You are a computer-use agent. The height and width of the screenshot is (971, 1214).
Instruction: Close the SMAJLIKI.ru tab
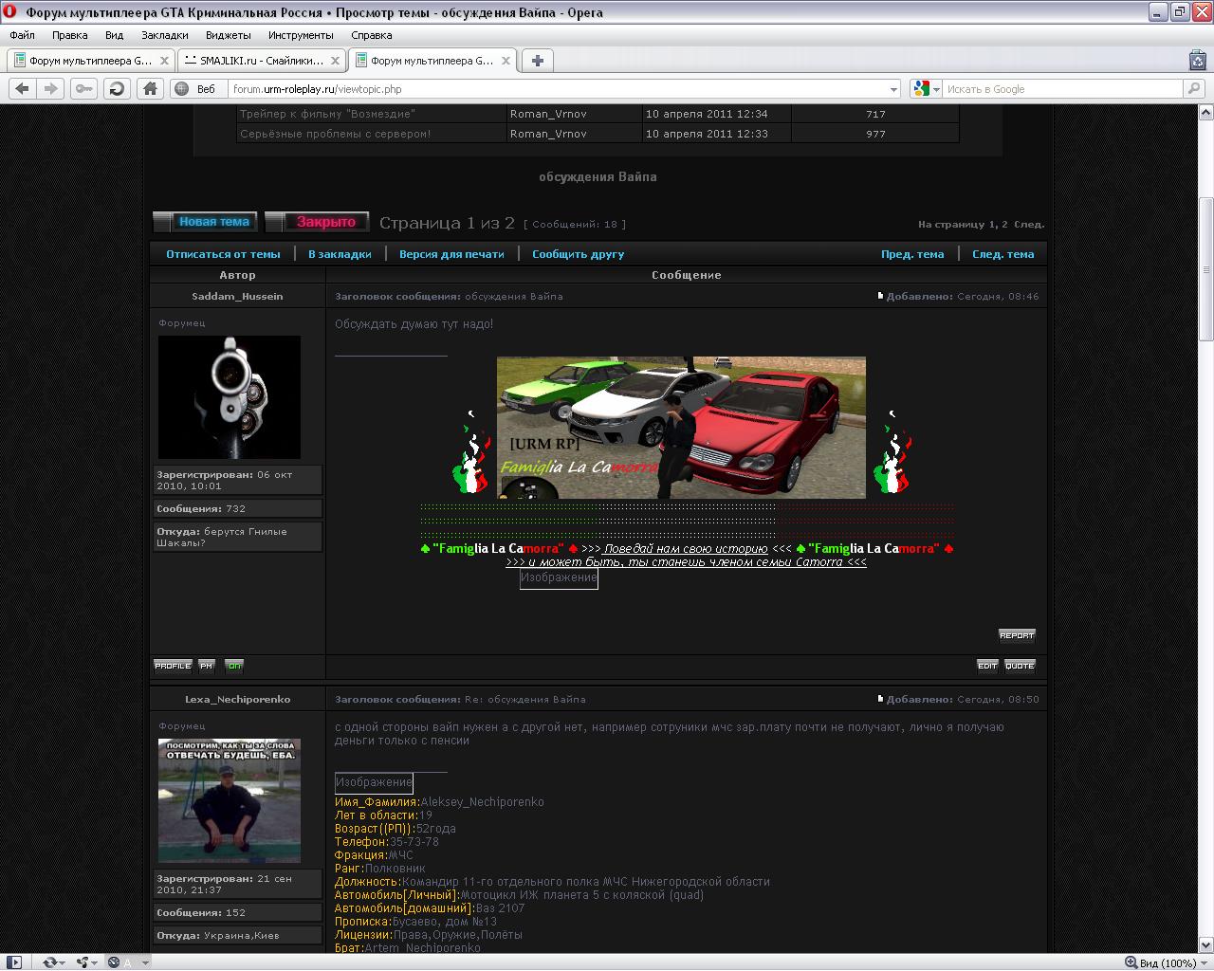click(334, 61)
